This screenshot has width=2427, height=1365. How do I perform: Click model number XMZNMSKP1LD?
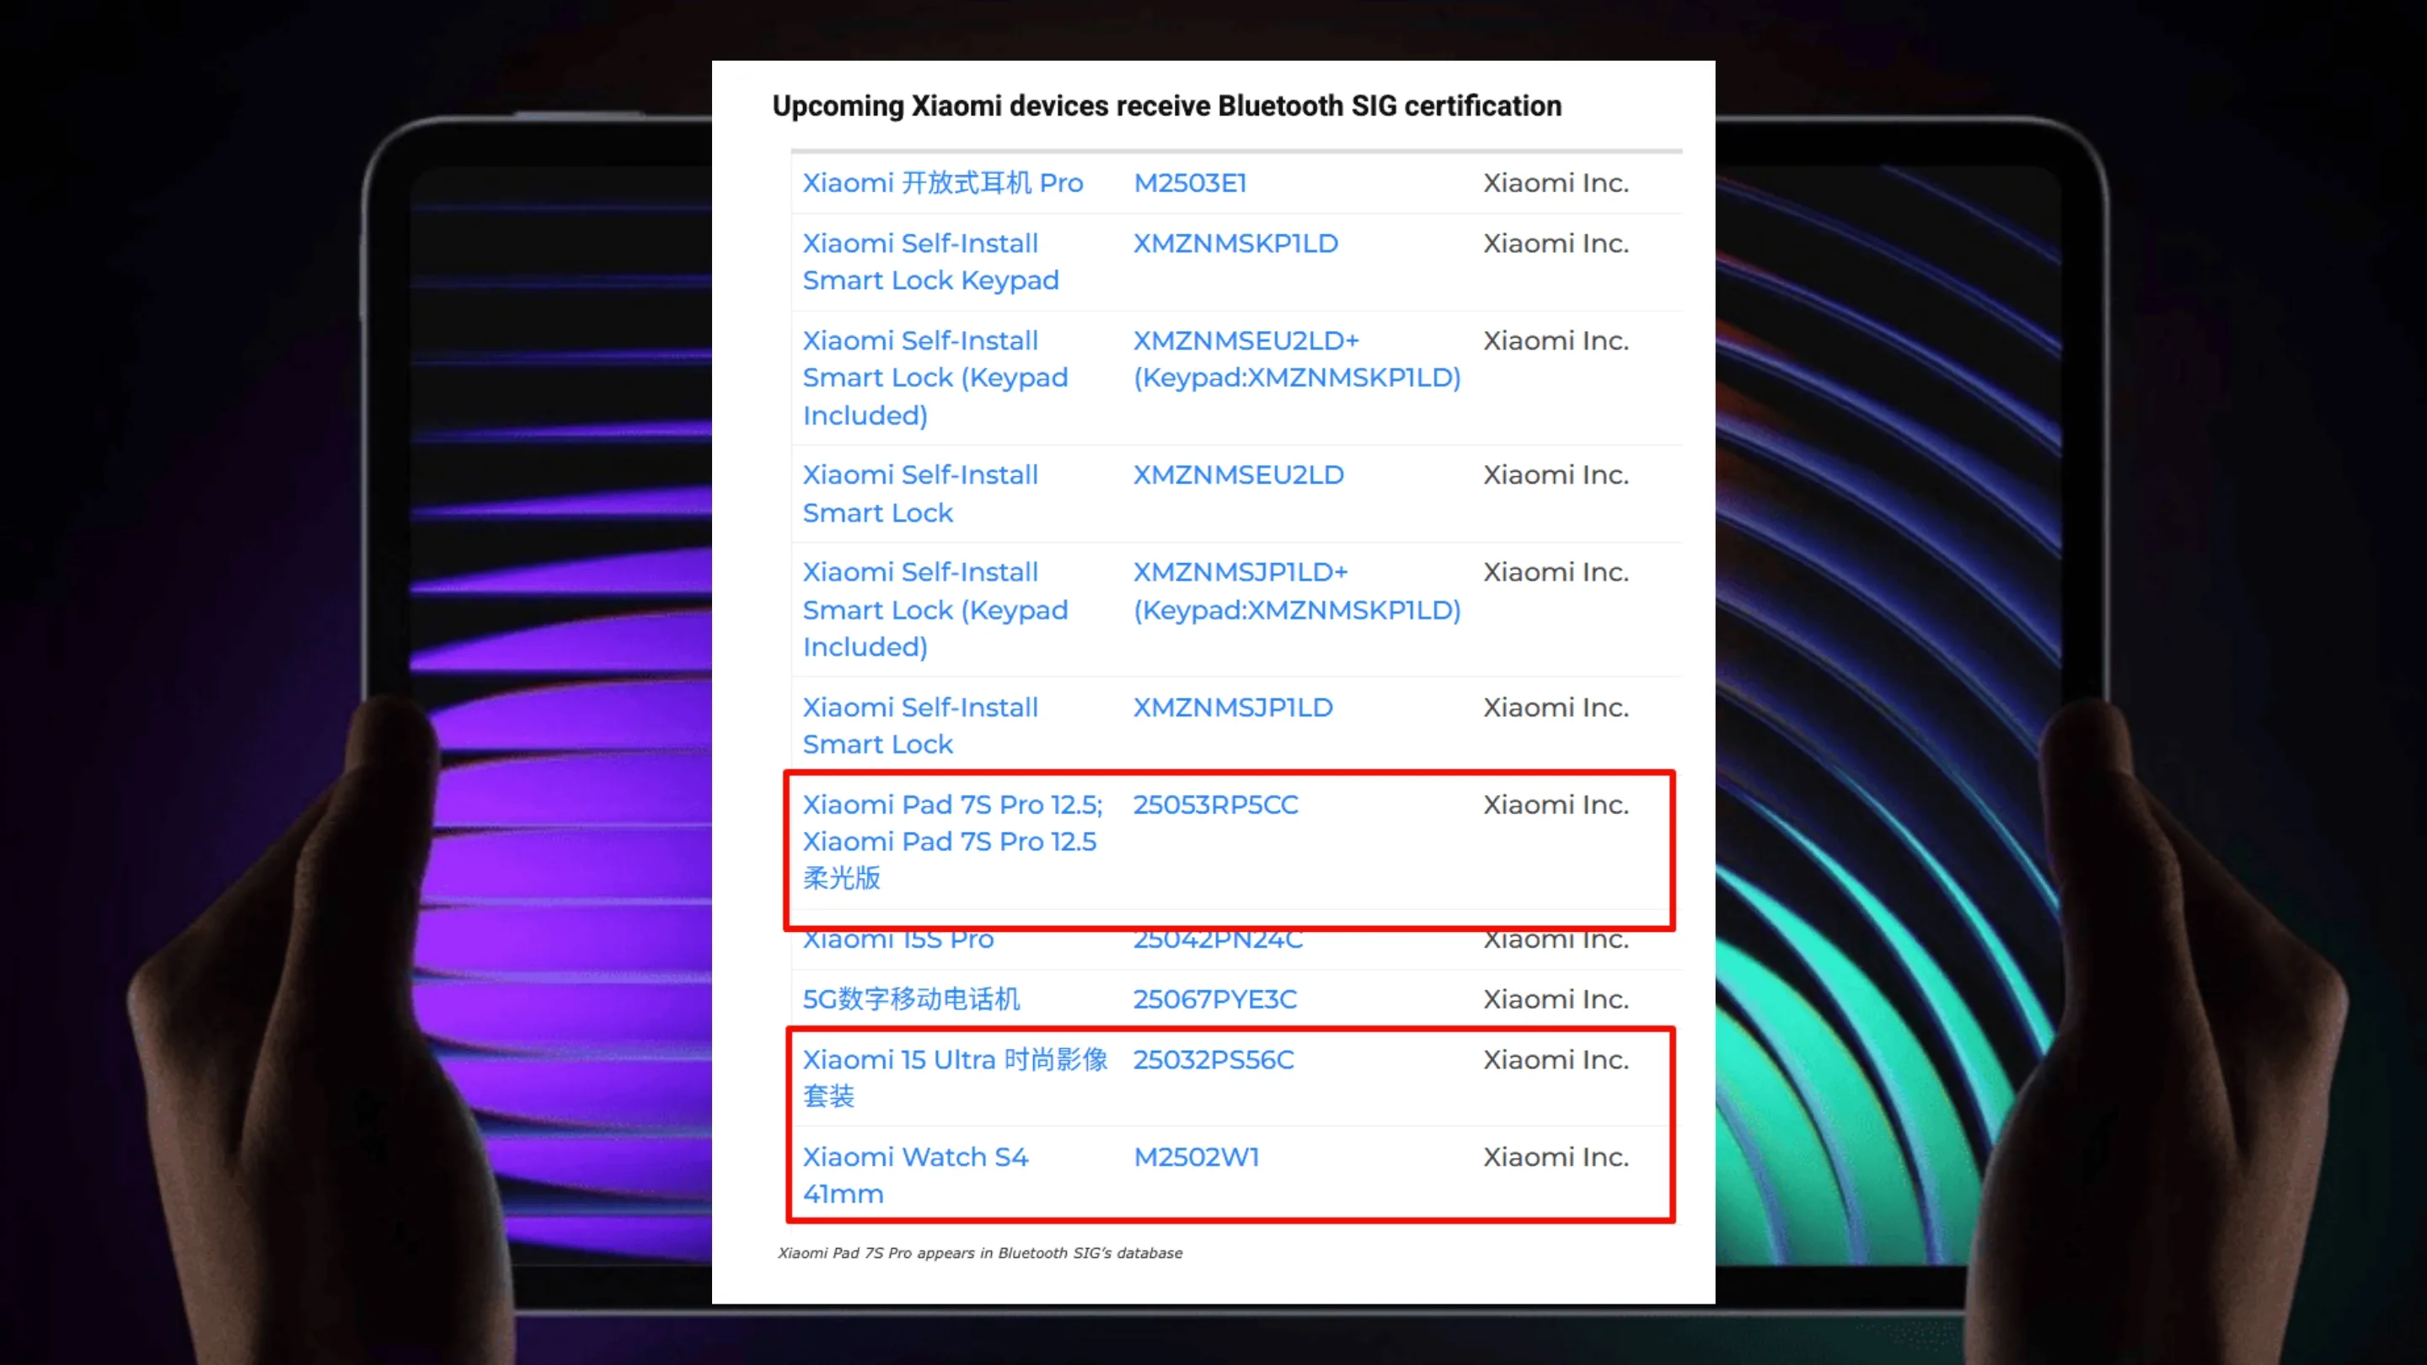click(x=1235, y=243)
